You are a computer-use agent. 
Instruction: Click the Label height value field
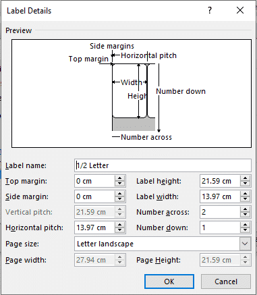221,181
